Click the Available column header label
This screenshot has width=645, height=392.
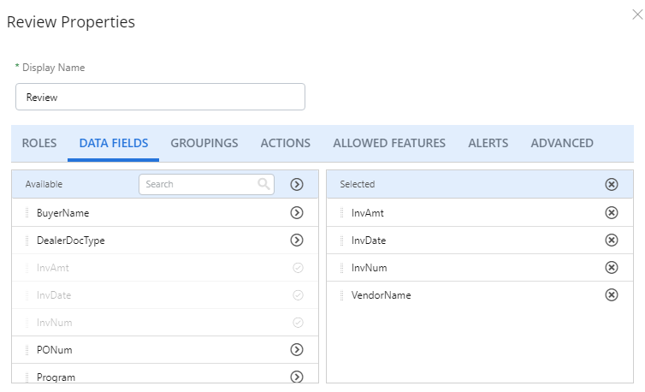[44, 184]
